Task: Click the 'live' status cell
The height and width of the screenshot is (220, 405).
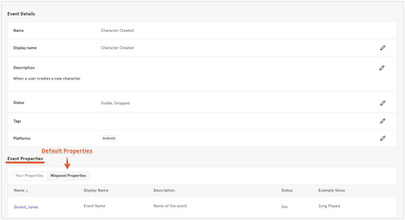Action: pos(284,207)
